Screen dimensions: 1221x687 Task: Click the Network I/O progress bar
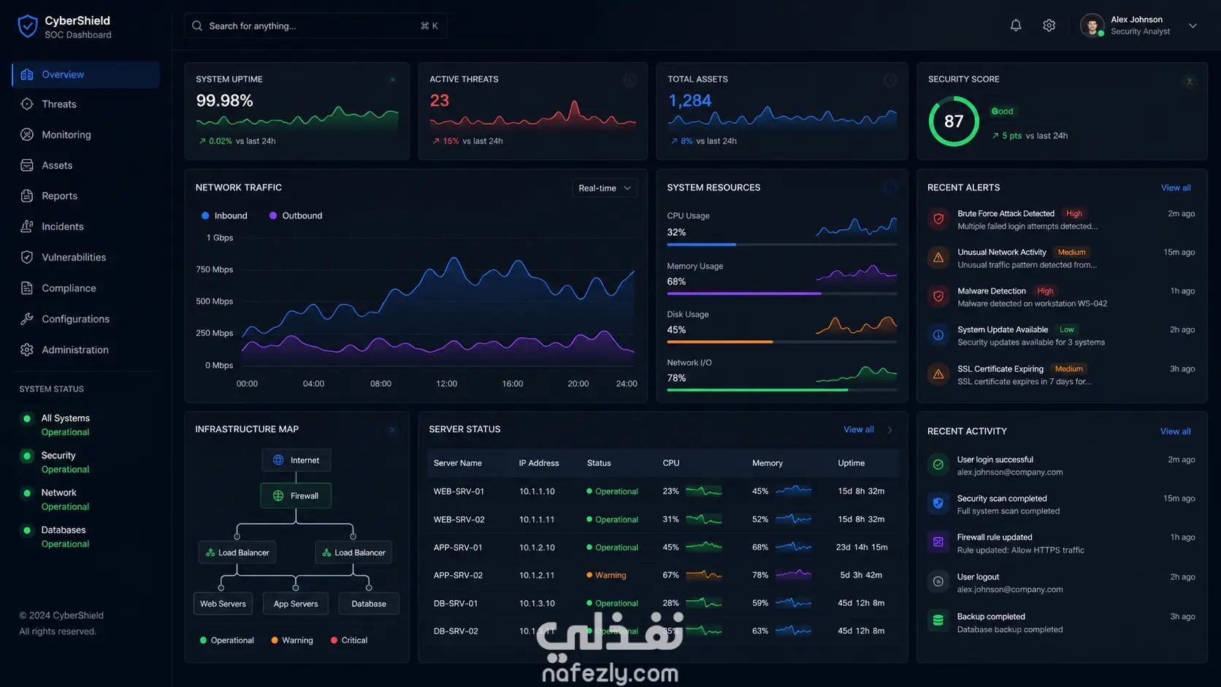click(x=782, y=390)
